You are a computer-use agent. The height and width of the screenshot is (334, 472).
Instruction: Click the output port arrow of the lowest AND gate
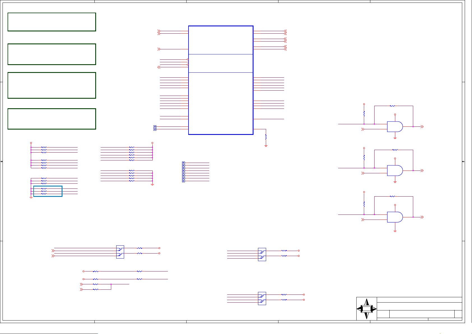[422, 217]
